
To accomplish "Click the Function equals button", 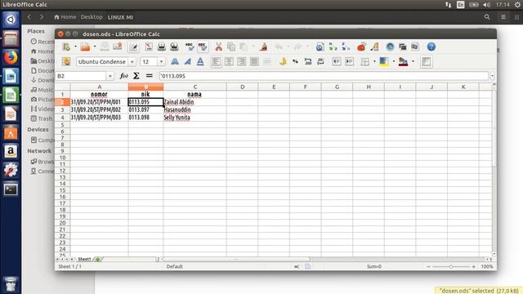I will coord(149,76).
